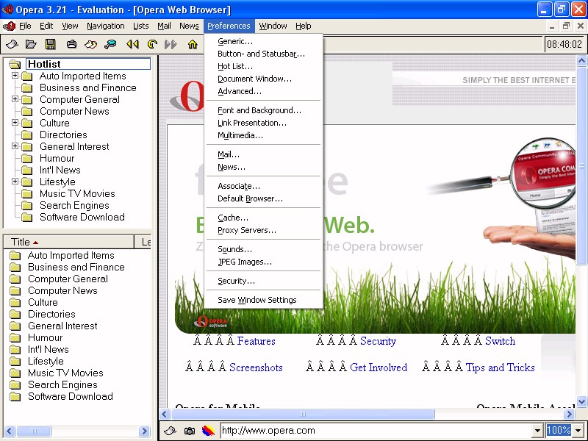
Task: Choose Font and Background... entry
Action: click(x=264, y=110)
